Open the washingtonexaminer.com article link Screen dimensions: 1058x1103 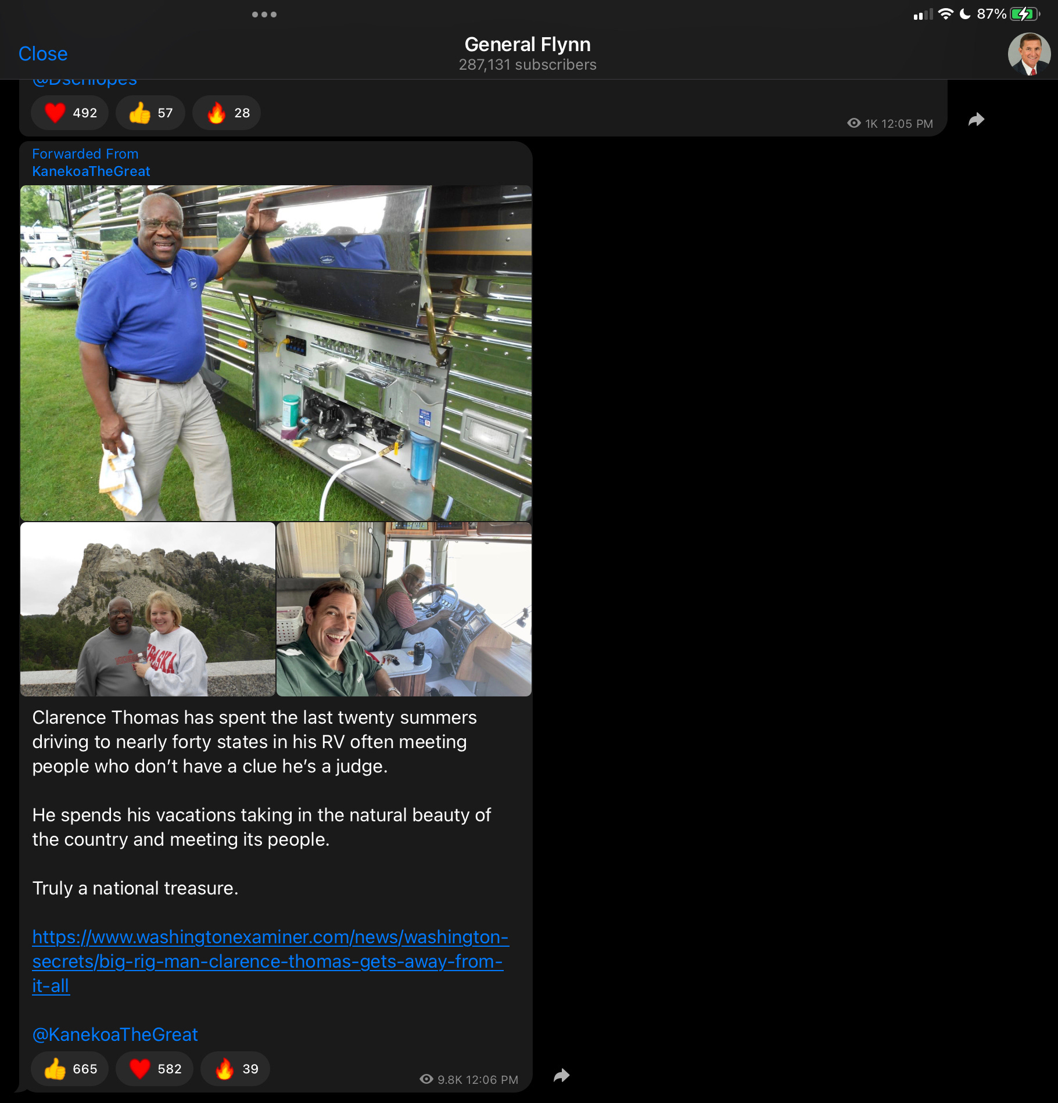[270, 961]
